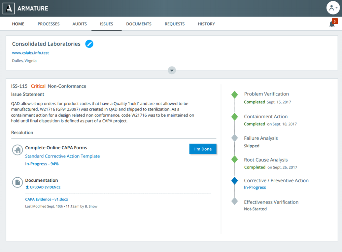
Task: Go to the Documents tab
Action: coord(139,24)
